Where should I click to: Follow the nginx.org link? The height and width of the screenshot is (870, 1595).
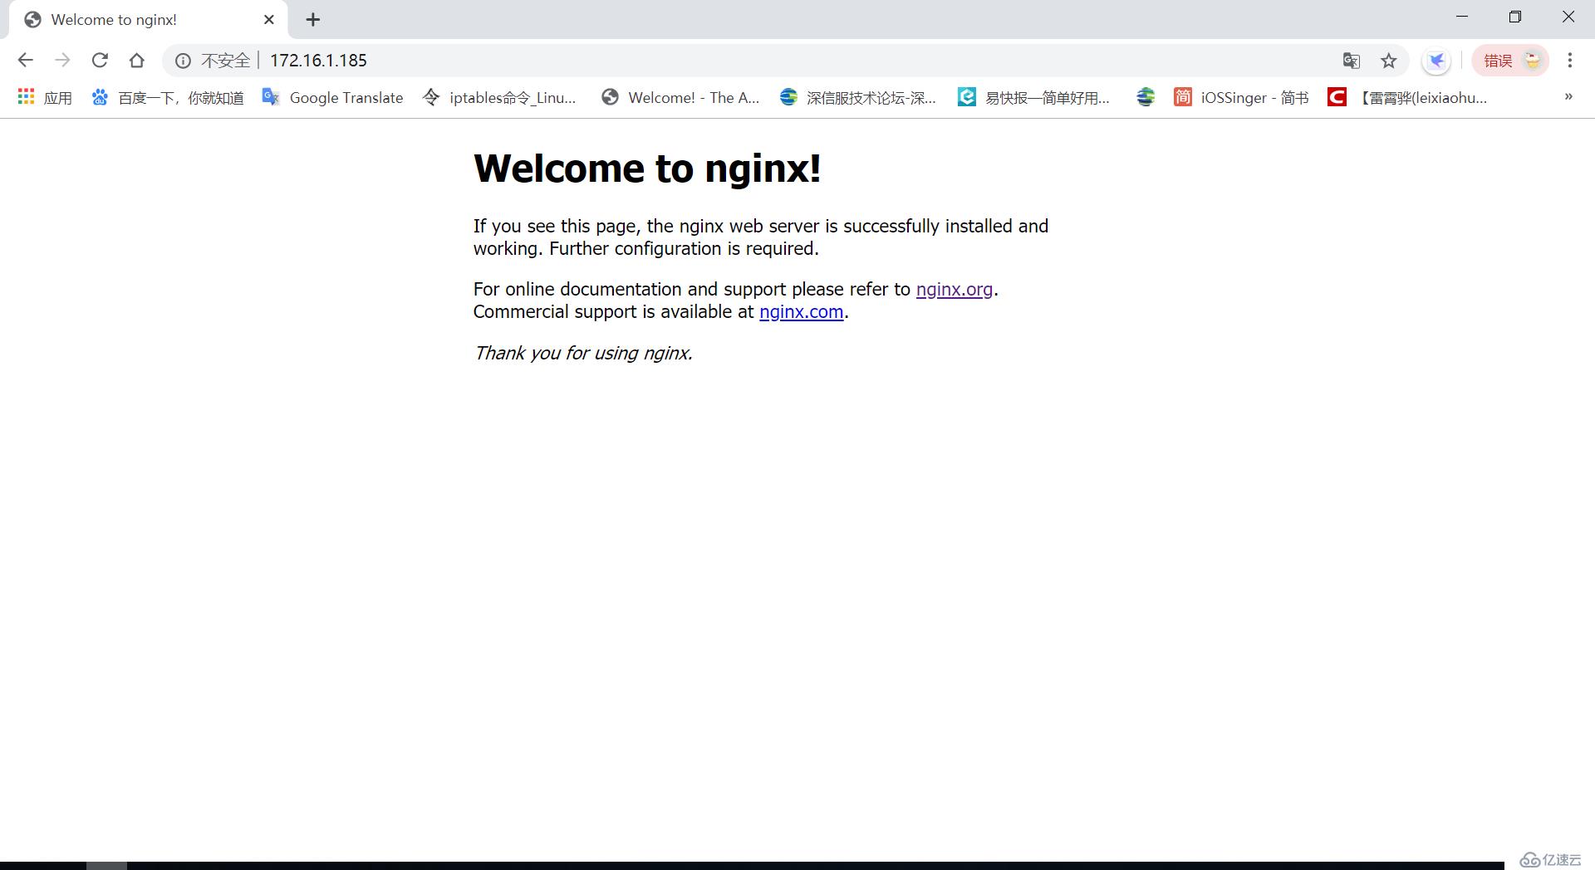[955, 290]
